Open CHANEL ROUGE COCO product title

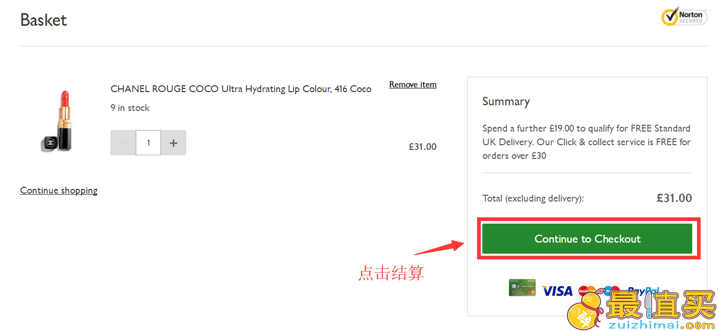[x=241, y=89]
